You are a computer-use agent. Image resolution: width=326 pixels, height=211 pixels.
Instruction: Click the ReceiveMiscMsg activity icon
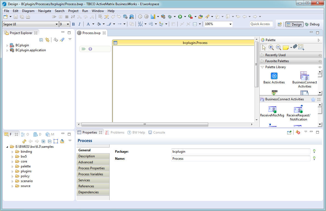[x=272, y=110]
